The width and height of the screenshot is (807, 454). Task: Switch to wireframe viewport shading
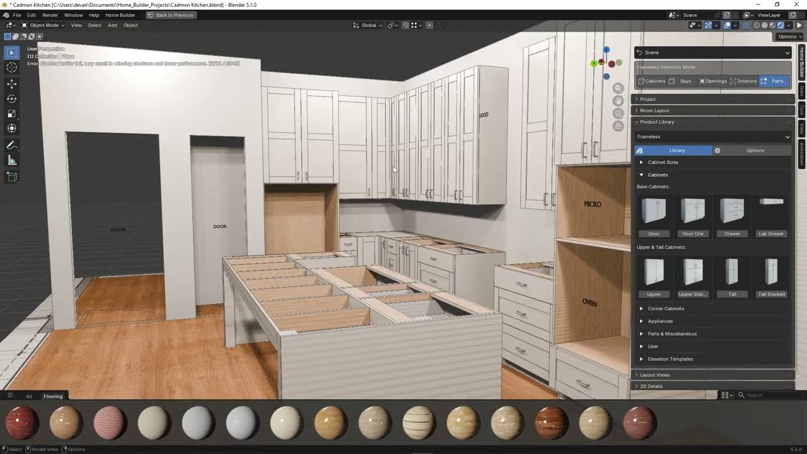[x=757, y=25]
